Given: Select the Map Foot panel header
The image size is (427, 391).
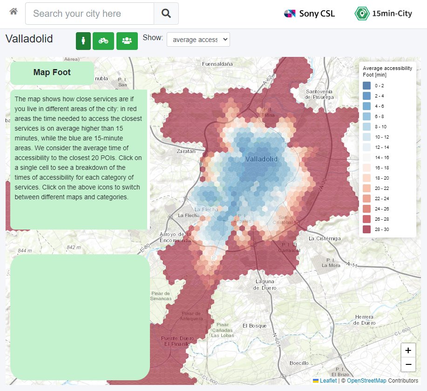Looking at the screenshot, I should point(52,72).
